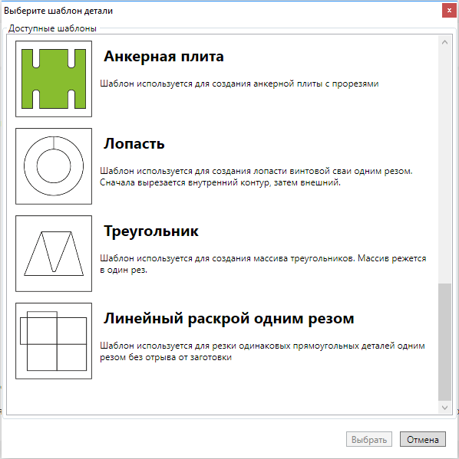Click the triangle array description text

[263, 264]
